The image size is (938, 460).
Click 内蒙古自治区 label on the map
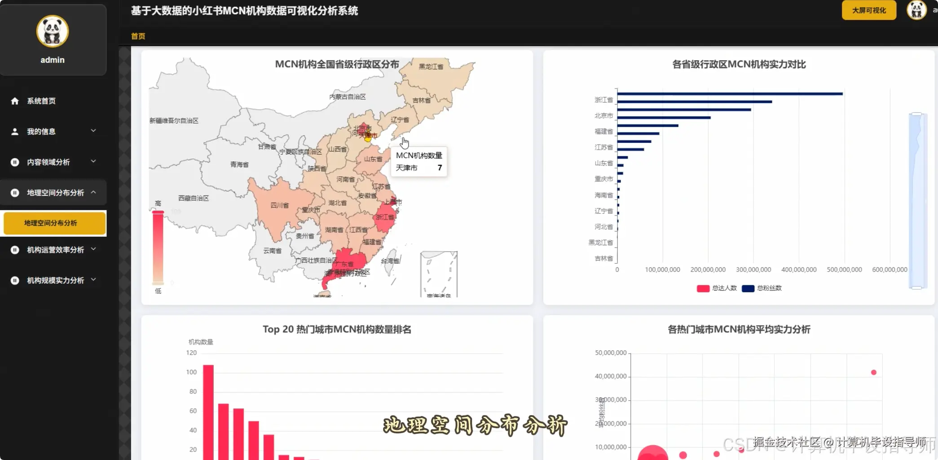[348, 97]
